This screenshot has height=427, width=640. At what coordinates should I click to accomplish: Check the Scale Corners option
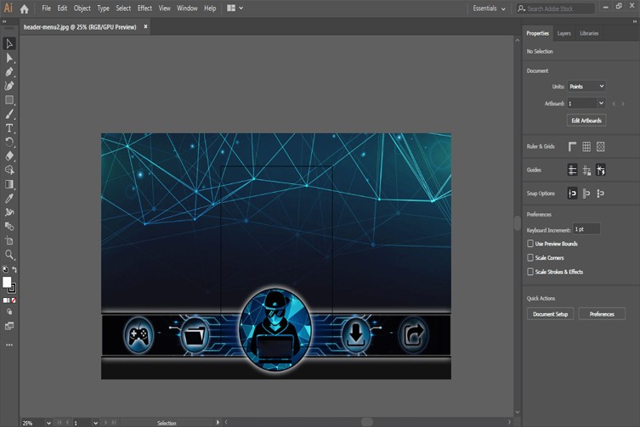[x=530, y=257]
